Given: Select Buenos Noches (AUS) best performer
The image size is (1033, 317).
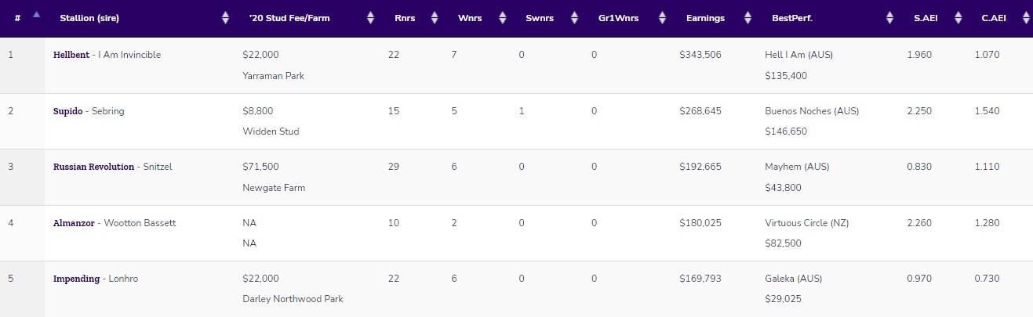Looking at the screenshot, I should (x=812, y=111).
